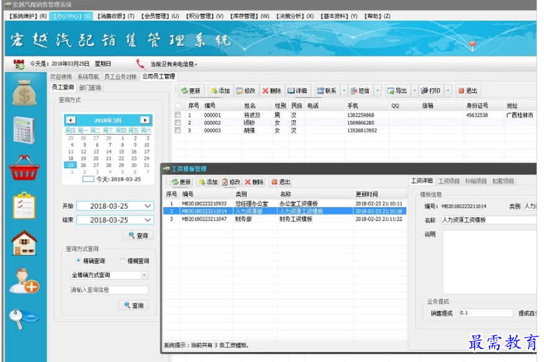The height and width of the screenshot is (362, 544).
Task: Open dropdown arrow next to 打印
Action: 448,91
